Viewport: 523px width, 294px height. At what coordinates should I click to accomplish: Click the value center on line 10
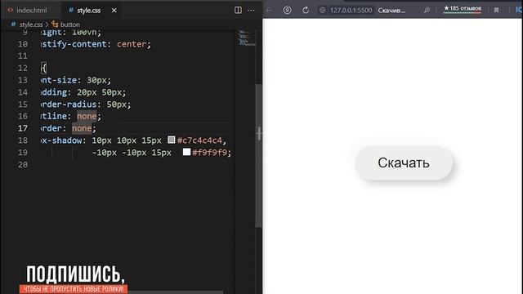tap(132, 44)
